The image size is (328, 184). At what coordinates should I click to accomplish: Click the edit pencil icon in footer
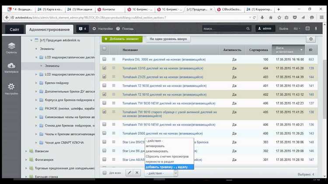(x=129, y=173)
